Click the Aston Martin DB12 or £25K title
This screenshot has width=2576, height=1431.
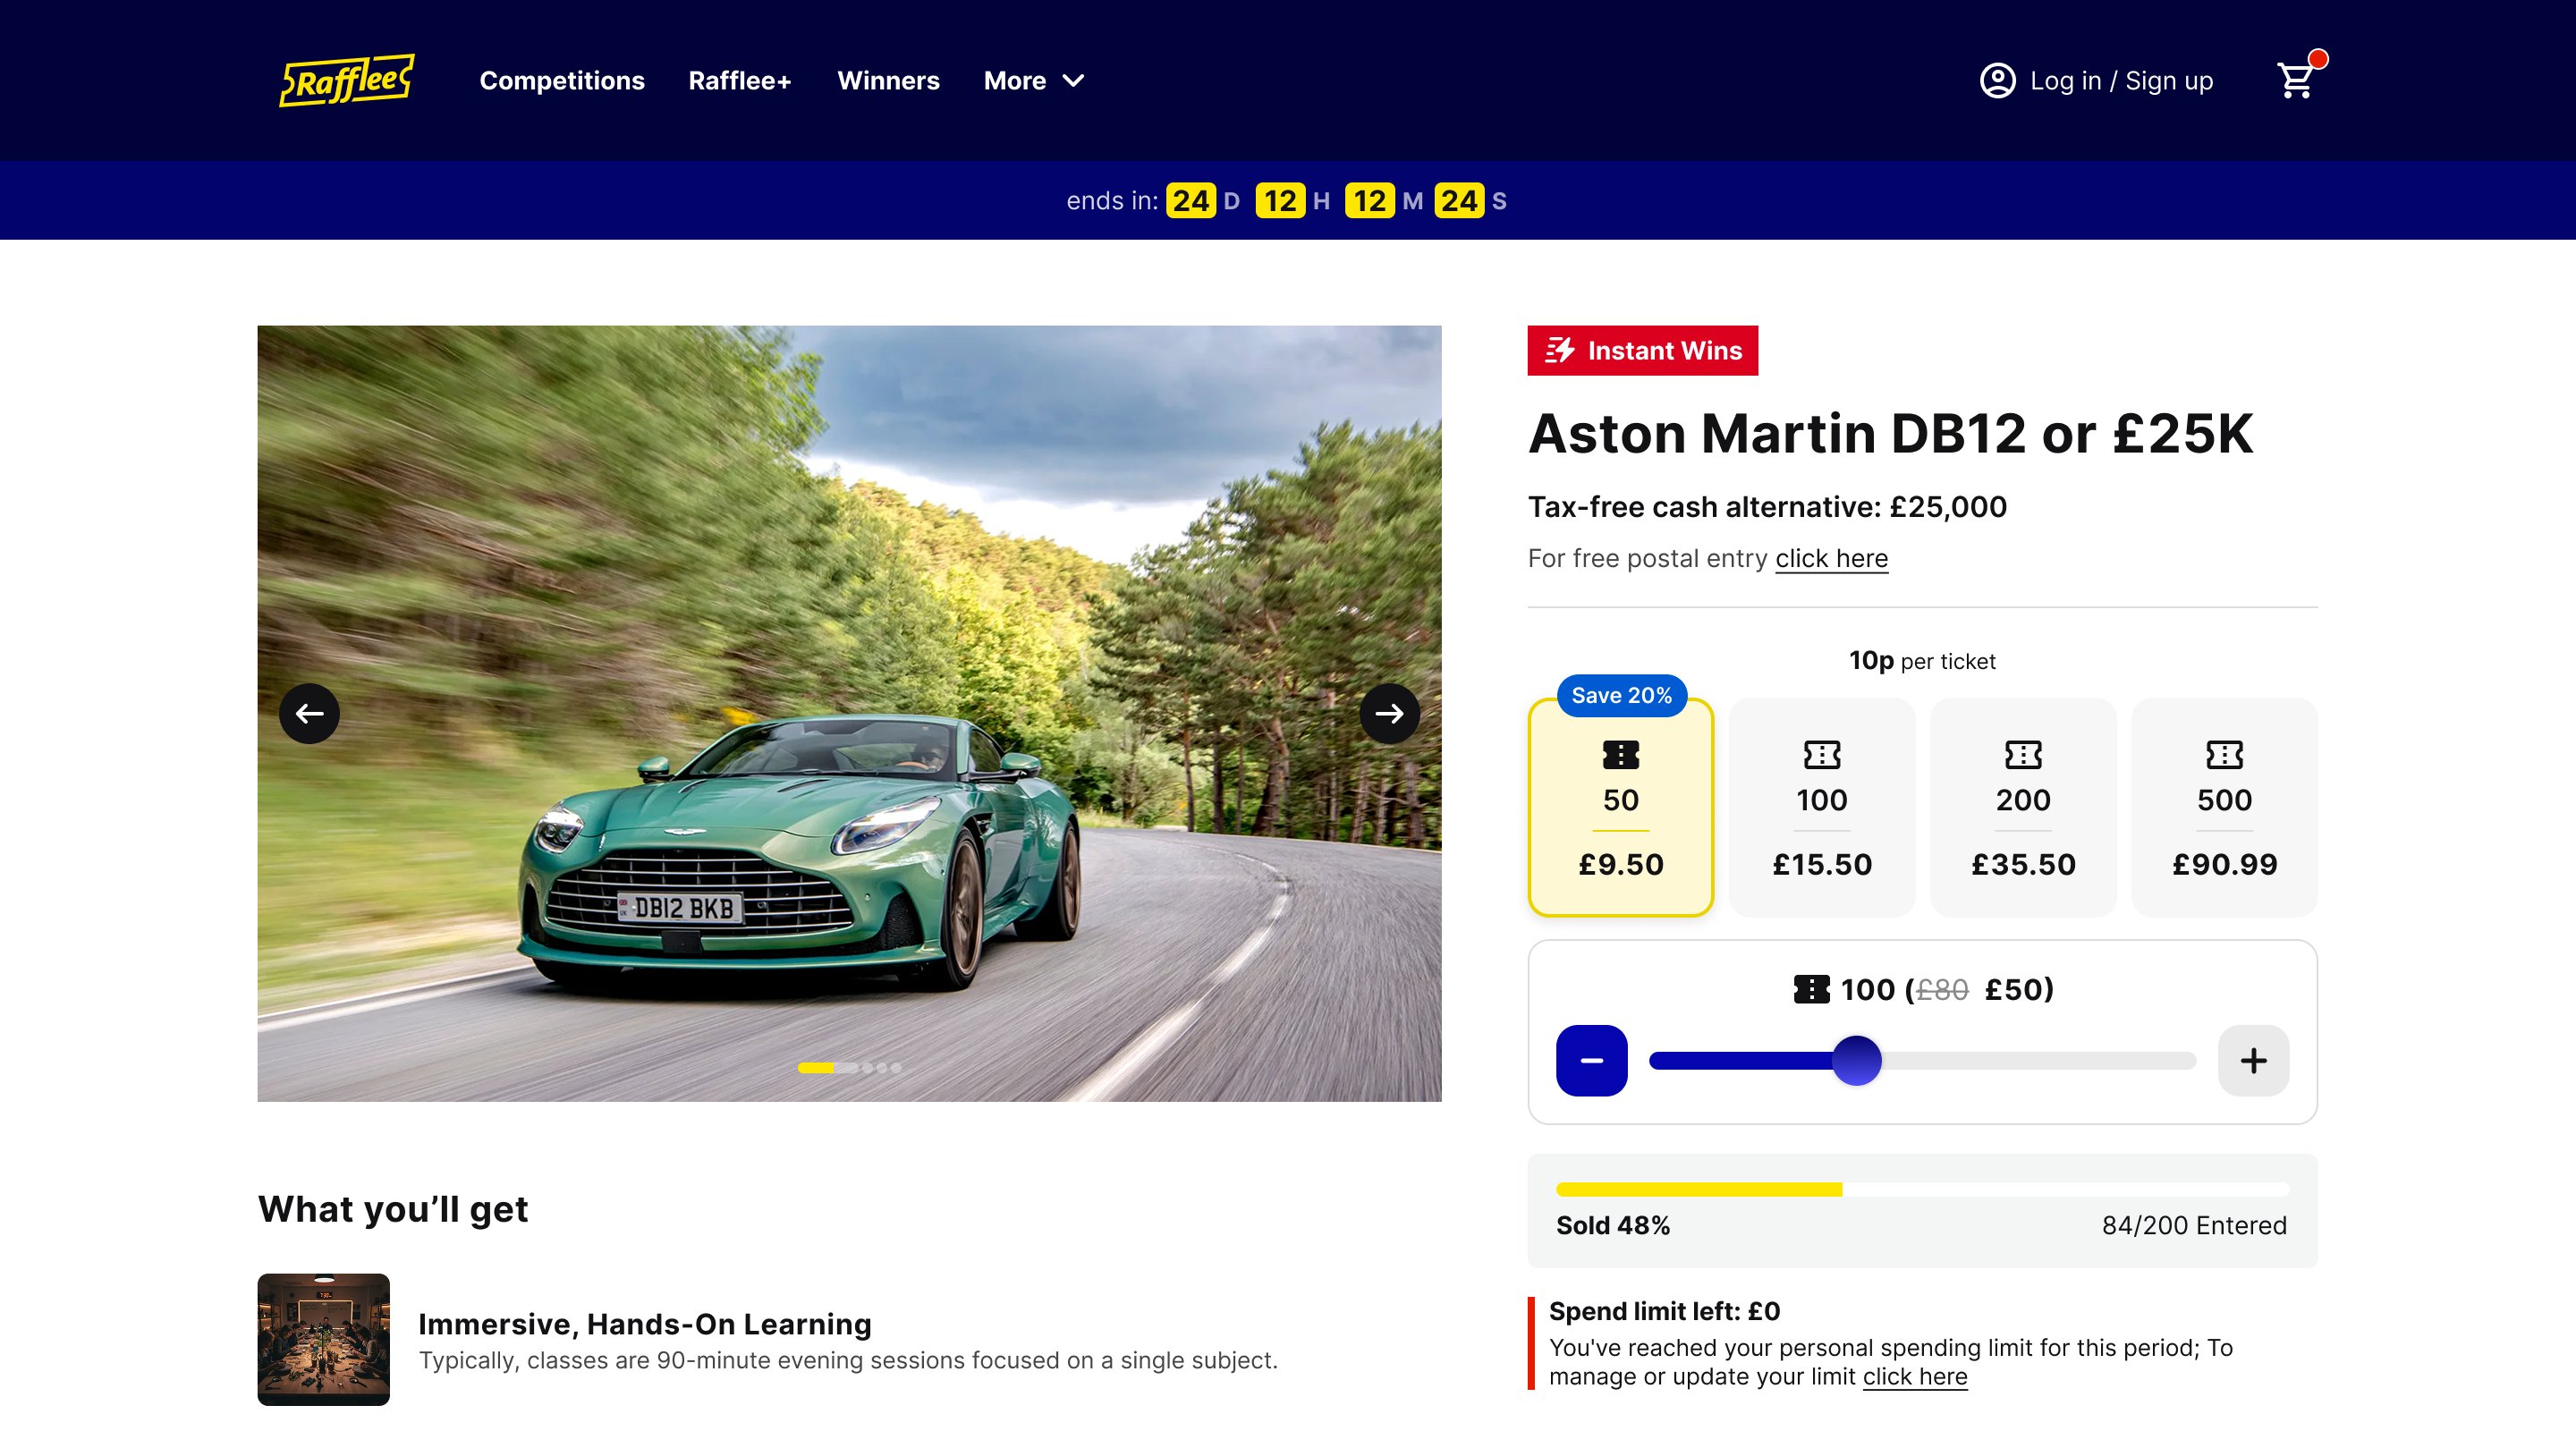[1890, 433]
